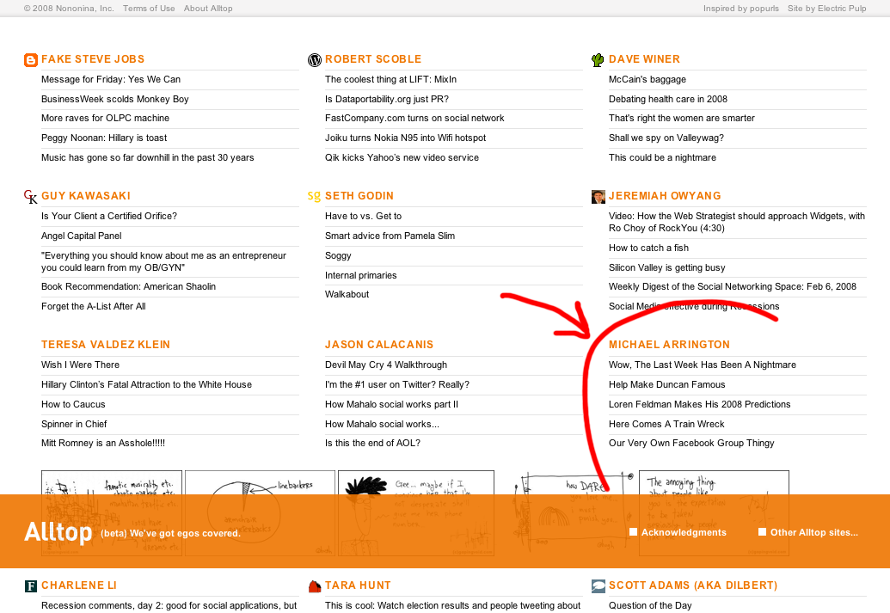
Task: Open 'Smart advice from Pamela Slim'
Action: [390, 236]
